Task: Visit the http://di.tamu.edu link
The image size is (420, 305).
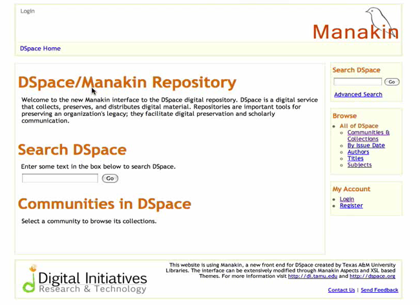Action: coord(312,276)
